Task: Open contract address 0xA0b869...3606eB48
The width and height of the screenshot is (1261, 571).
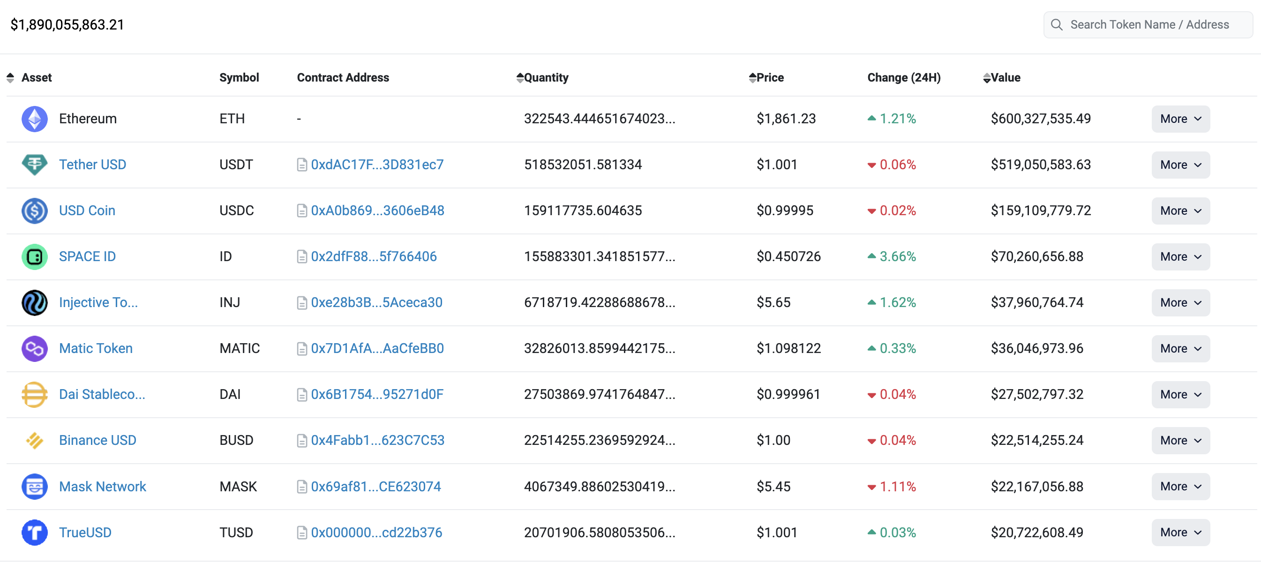Action: (x=377, y=210)
